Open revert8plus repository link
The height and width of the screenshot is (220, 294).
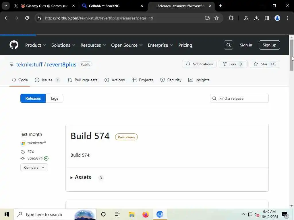[61, 64]
